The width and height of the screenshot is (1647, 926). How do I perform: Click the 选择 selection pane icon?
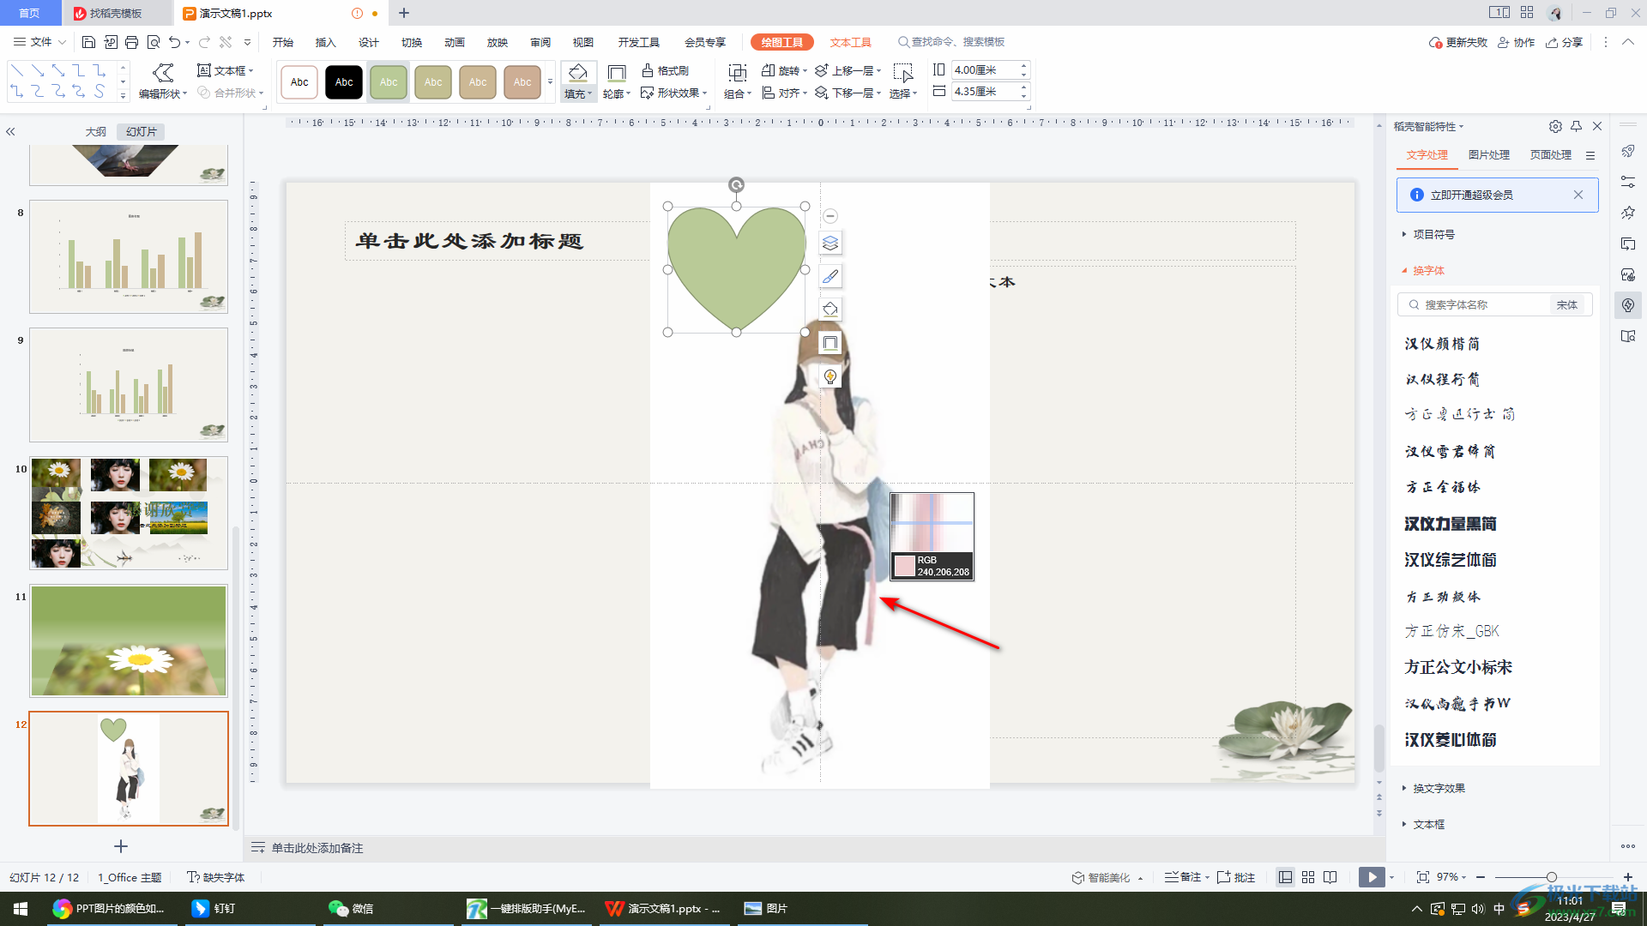(902, 73)
